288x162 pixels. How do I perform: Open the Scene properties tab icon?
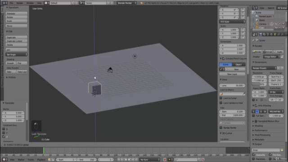click(268, 34)
